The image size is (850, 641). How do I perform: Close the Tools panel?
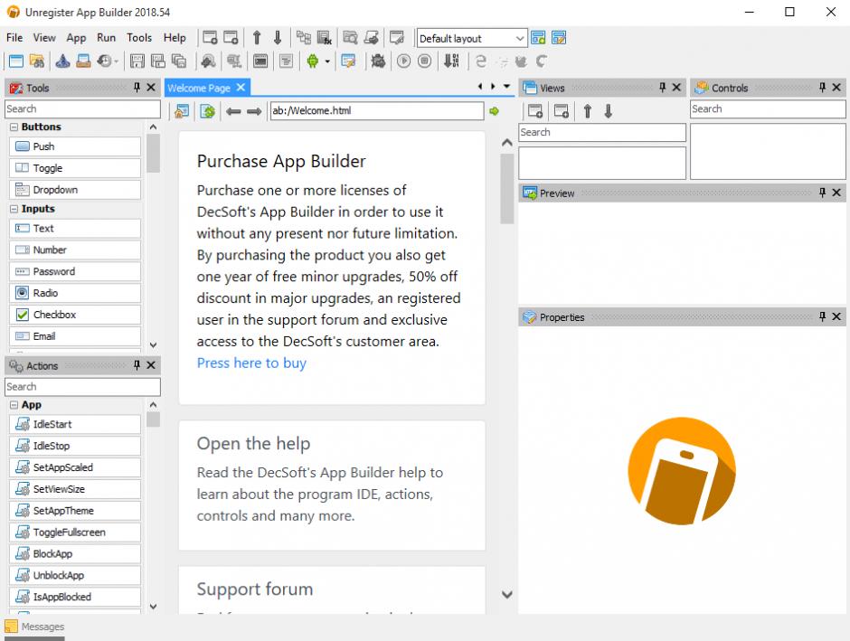coord(151,87)
